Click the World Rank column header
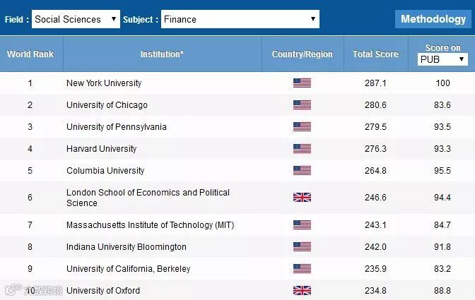The height and width of the screenshot is (300, 475). point(30,54)
